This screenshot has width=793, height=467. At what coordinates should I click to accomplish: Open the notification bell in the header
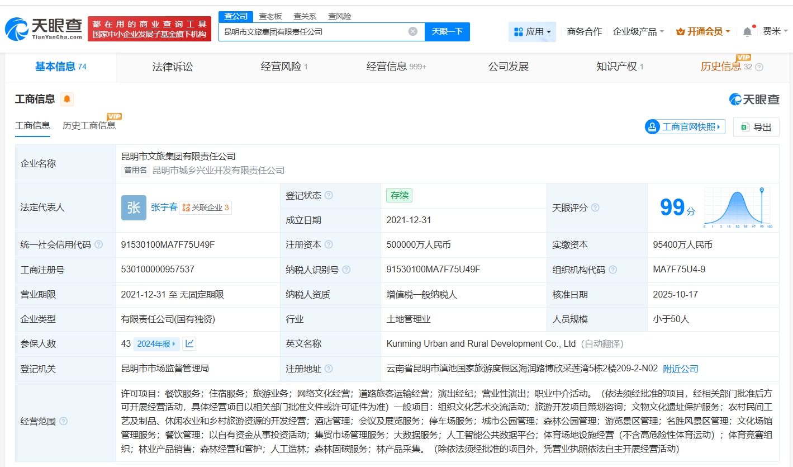point(747,32)
